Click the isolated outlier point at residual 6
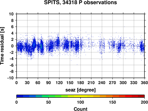The width and height of the screenshot is (148, 111). 124,27
